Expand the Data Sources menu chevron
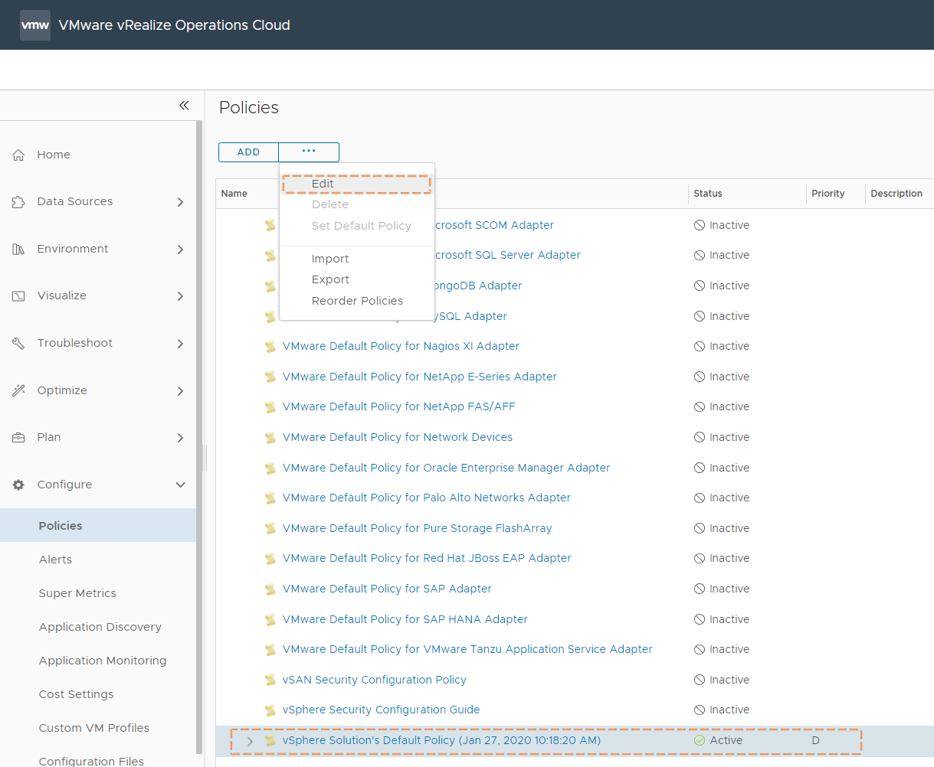 click(x=180, y=202)
